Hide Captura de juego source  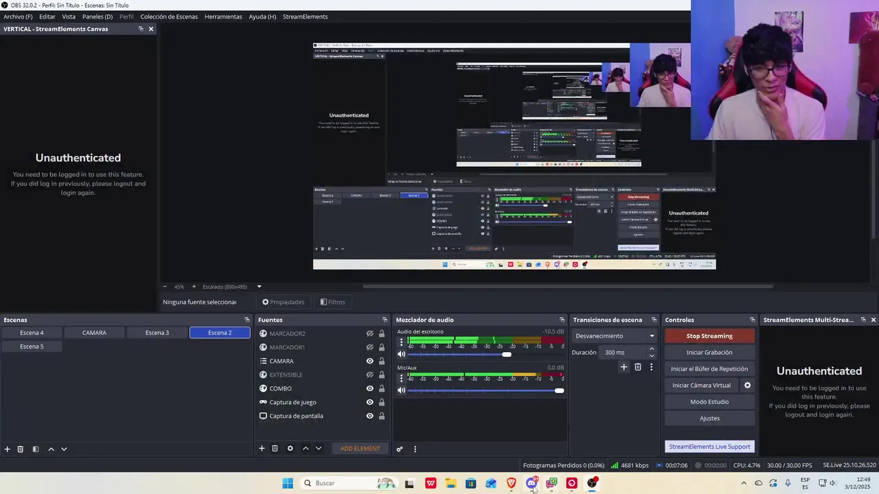click(x=369, y=402)
